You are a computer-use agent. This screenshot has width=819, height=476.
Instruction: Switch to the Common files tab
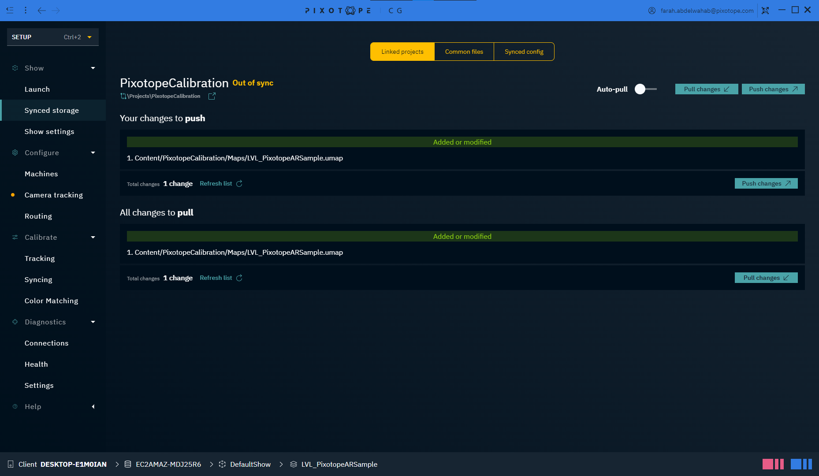point(464,52)
